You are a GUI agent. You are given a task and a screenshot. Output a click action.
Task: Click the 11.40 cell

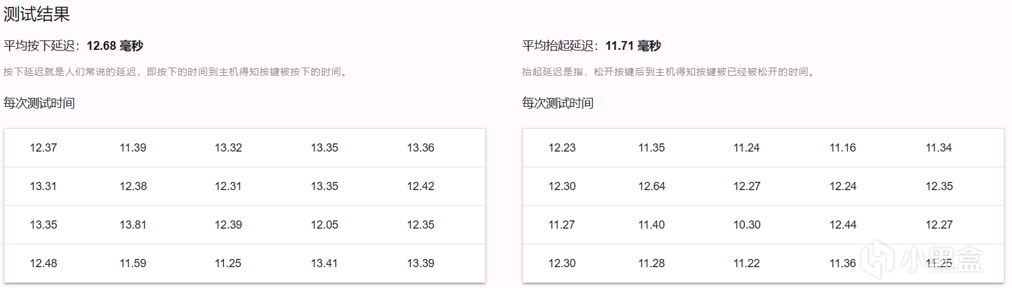point(651,225)
